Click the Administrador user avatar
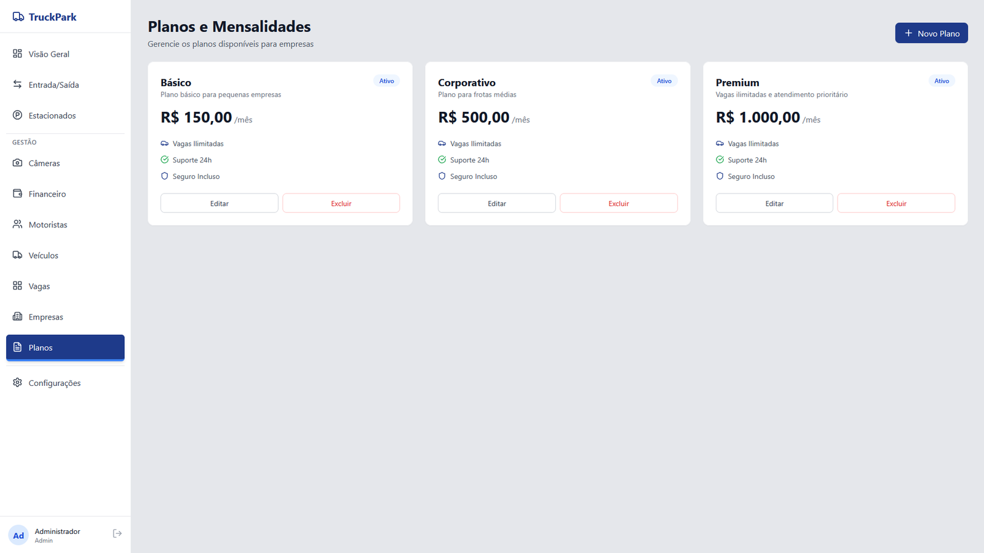The width and height of the screenshot is (984, 553). pos(18,535)
